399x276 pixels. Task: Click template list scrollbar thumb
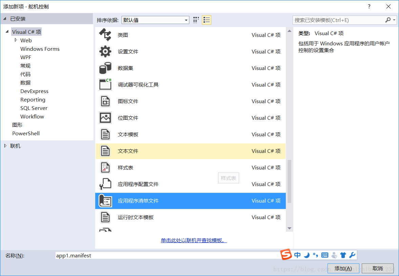point(289,181)
